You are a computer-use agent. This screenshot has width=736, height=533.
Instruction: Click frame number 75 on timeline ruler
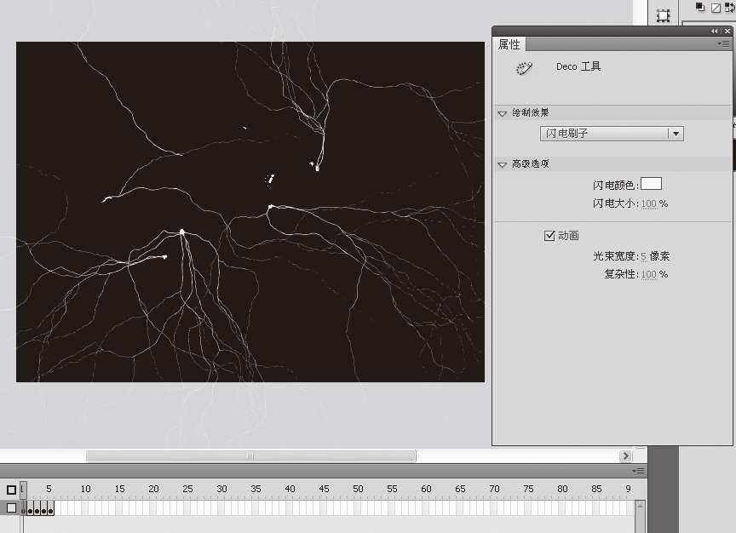click(528, 489)
